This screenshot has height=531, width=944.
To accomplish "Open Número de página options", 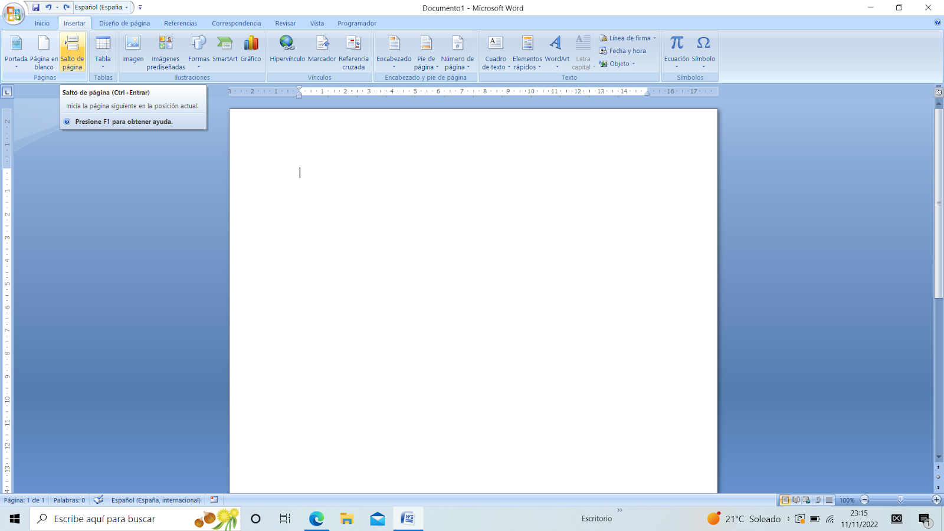I will [x=457, y=52].
